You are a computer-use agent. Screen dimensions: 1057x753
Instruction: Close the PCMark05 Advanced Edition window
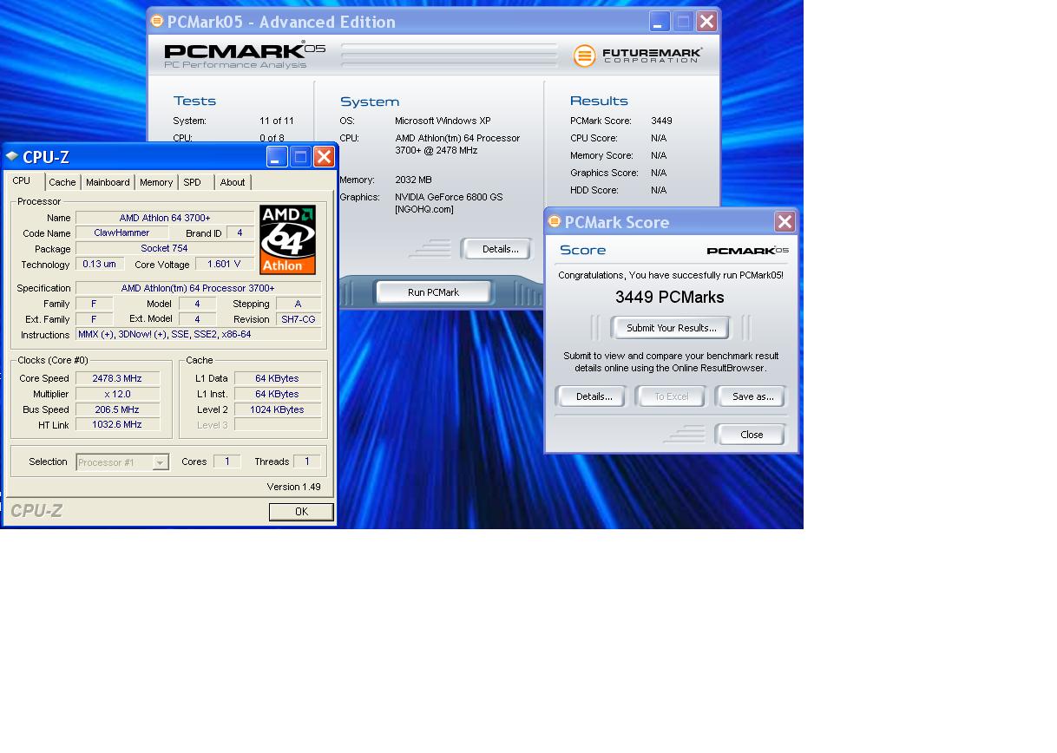(x=706, y=22)
